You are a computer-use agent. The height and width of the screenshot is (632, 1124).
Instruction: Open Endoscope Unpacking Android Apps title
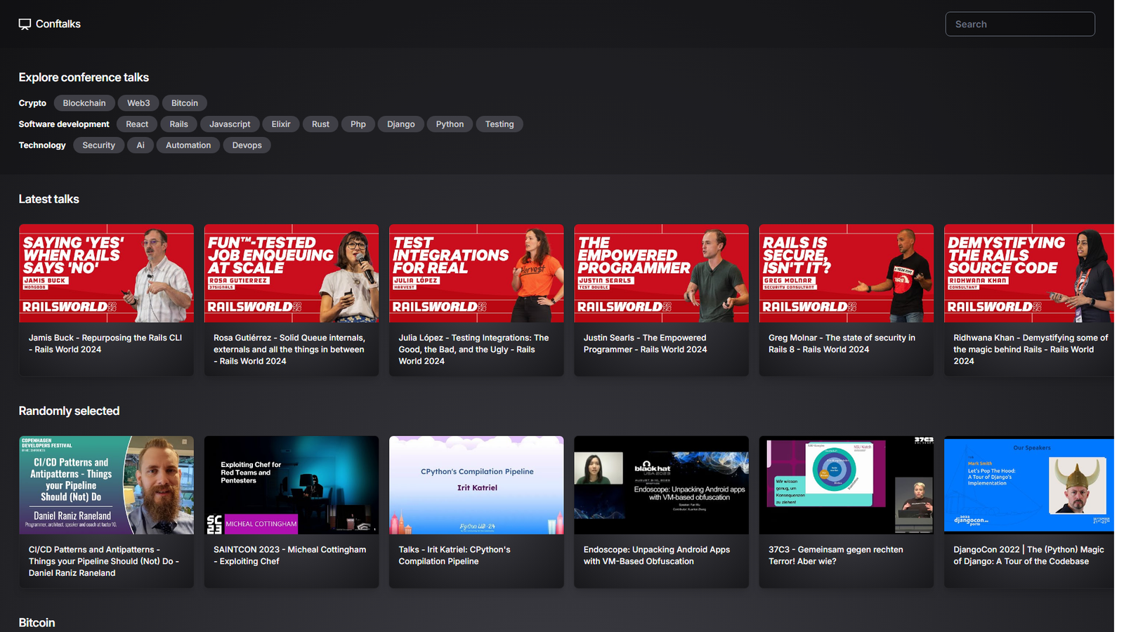pyautogui.click(x=657, y=555)
